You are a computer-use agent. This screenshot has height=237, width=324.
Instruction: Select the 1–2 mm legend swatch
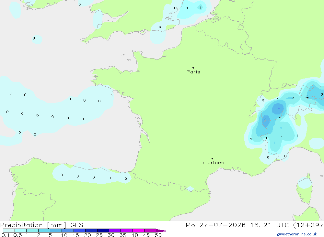point(32,231)
